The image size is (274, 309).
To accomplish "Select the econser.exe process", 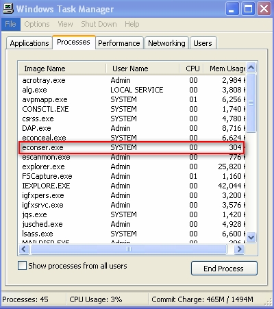I will 132,147.
